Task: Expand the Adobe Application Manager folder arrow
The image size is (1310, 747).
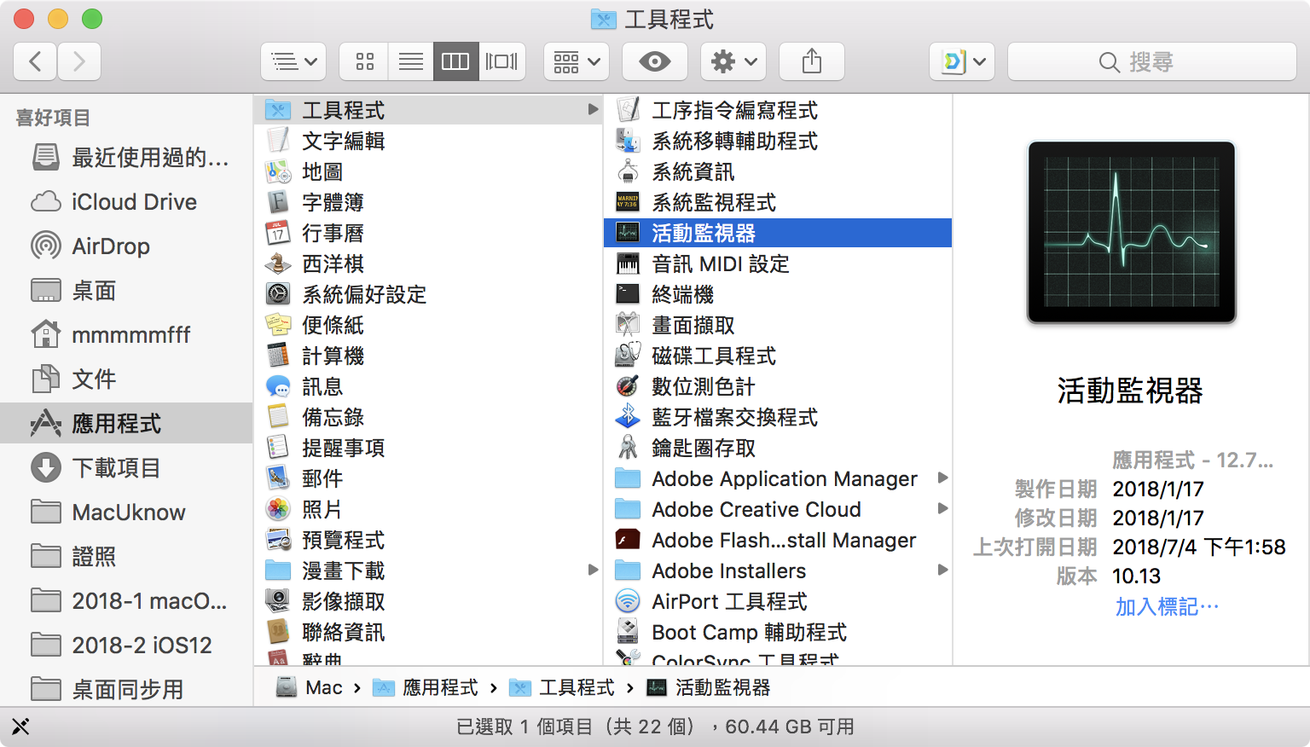Action: [x=942, y=478]
